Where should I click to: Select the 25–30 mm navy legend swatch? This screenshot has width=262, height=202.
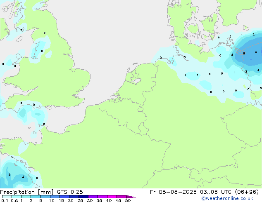(83, 197)
